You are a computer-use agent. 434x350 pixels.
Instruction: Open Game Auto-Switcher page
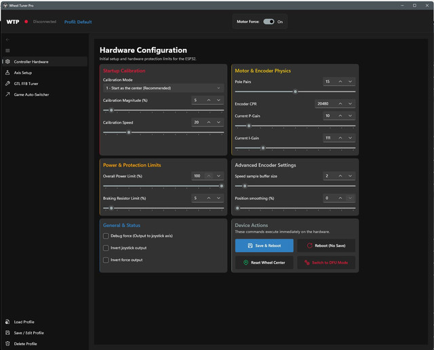click(45, 94)
